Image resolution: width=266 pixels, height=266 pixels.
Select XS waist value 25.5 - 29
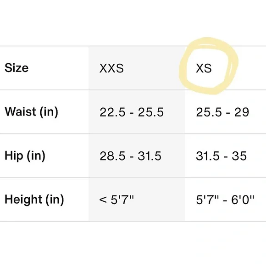222,112
